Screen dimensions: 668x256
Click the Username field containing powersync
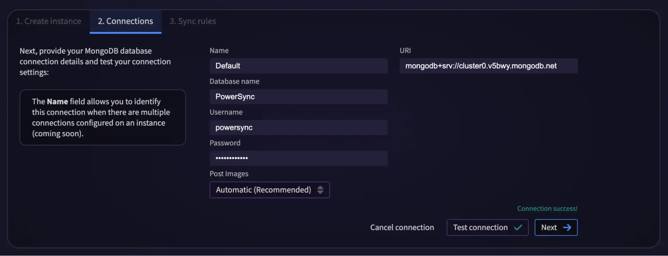[298, 127]
